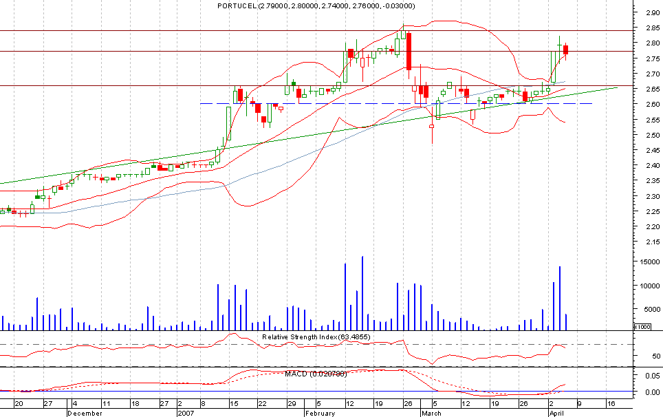The height and width of the screenshot is (417, 663).
Task: Select the 2.80 price axis label
Action: tap(653, 43)
